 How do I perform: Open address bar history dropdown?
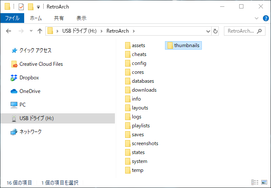(x=208, y=31)
